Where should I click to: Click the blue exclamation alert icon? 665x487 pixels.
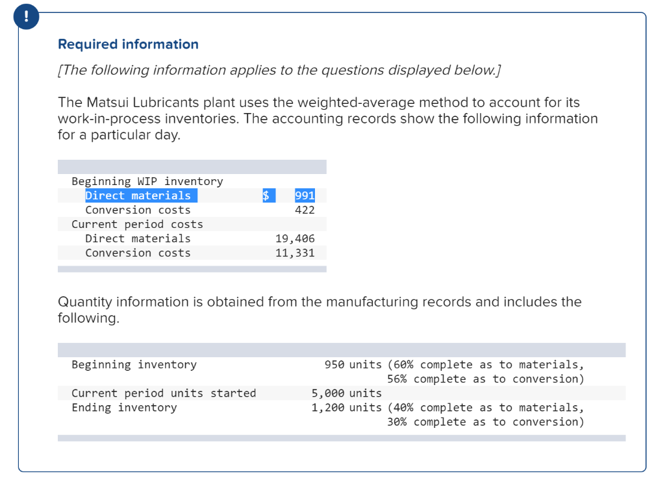pos(26,16)
